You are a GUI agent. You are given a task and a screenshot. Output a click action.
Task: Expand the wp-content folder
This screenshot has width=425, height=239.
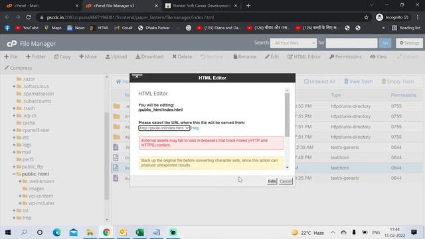point(20,196)
